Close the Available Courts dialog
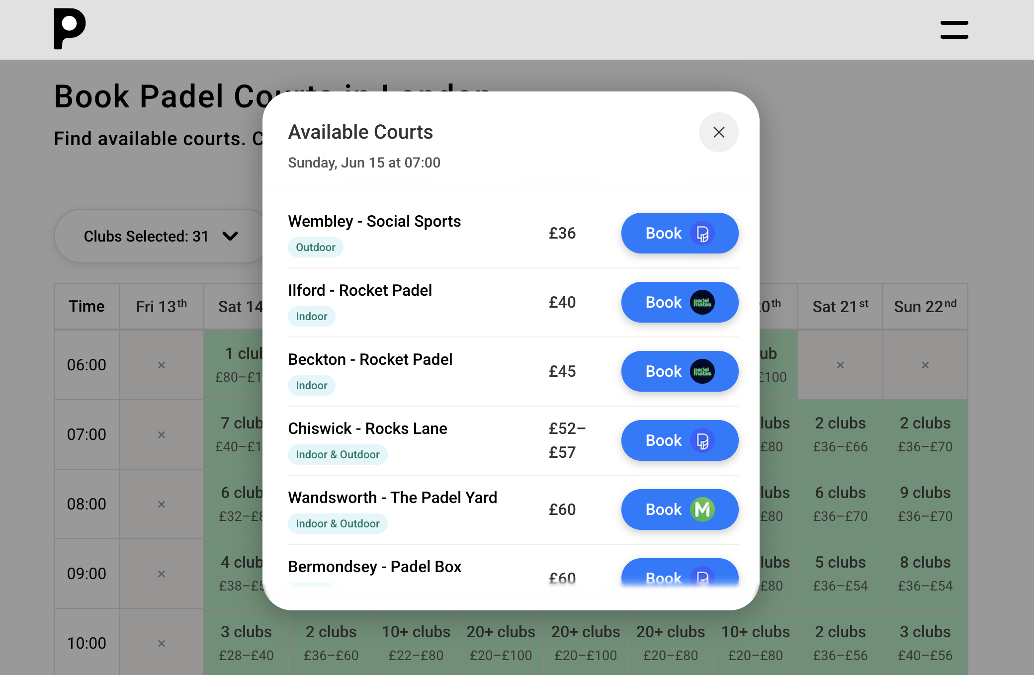This screenshot has height=675, width=1034. (x=718, y=132)
